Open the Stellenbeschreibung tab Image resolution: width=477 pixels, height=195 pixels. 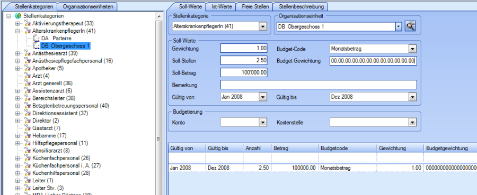301,6
